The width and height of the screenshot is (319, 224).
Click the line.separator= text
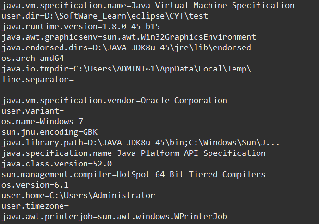[37, 80]
